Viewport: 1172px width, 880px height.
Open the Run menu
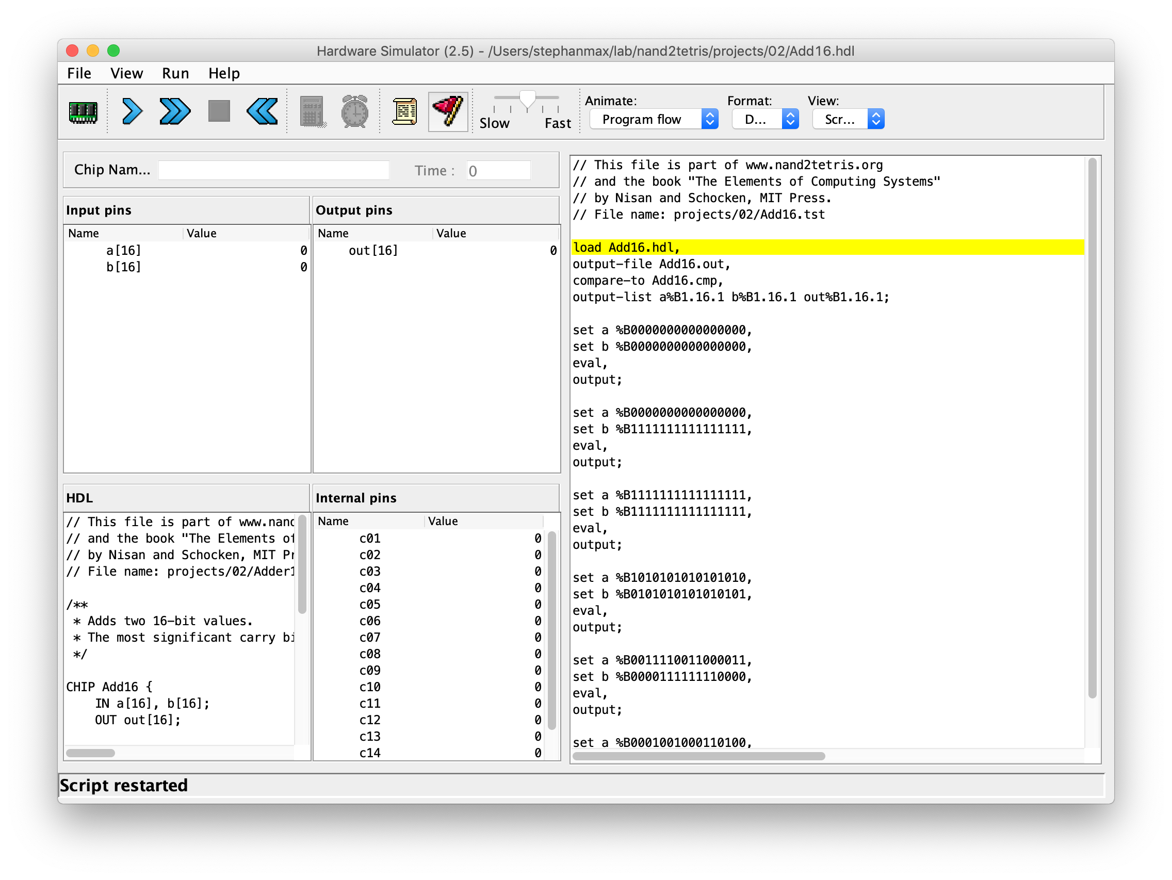(175, 73)
